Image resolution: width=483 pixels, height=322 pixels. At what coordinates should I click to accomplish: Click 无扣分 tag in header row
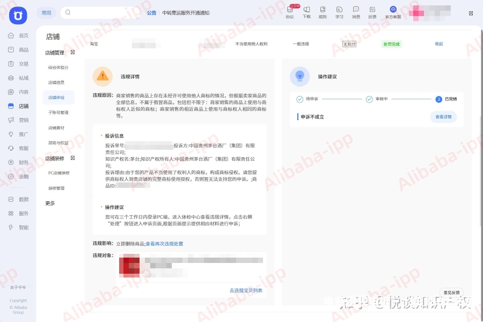tap(349, 44)
